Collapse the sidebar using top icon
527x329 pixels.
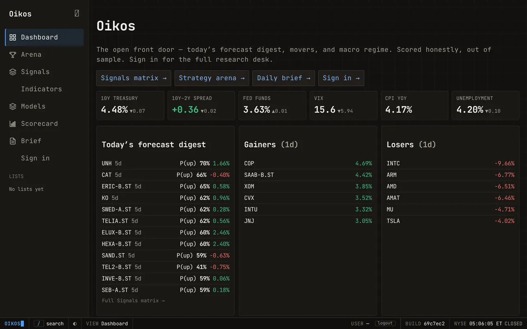[77, 14]
